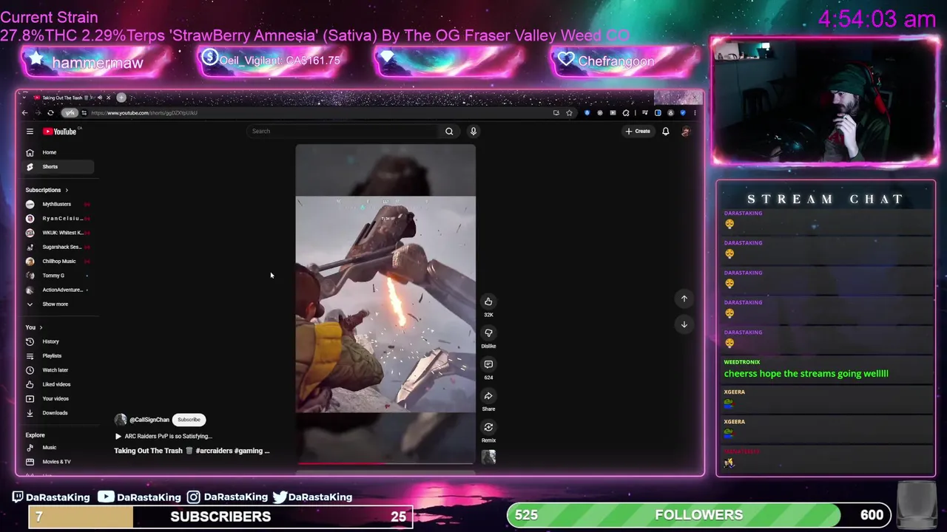Open the browser extensions puzzle icon
947x532 pixels.
[x=626, y=113]
